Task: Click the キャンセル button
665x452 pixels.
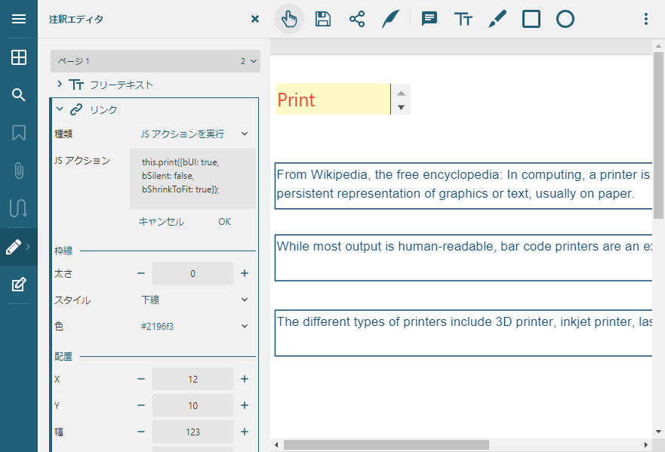Action: [x=162, y=222]
